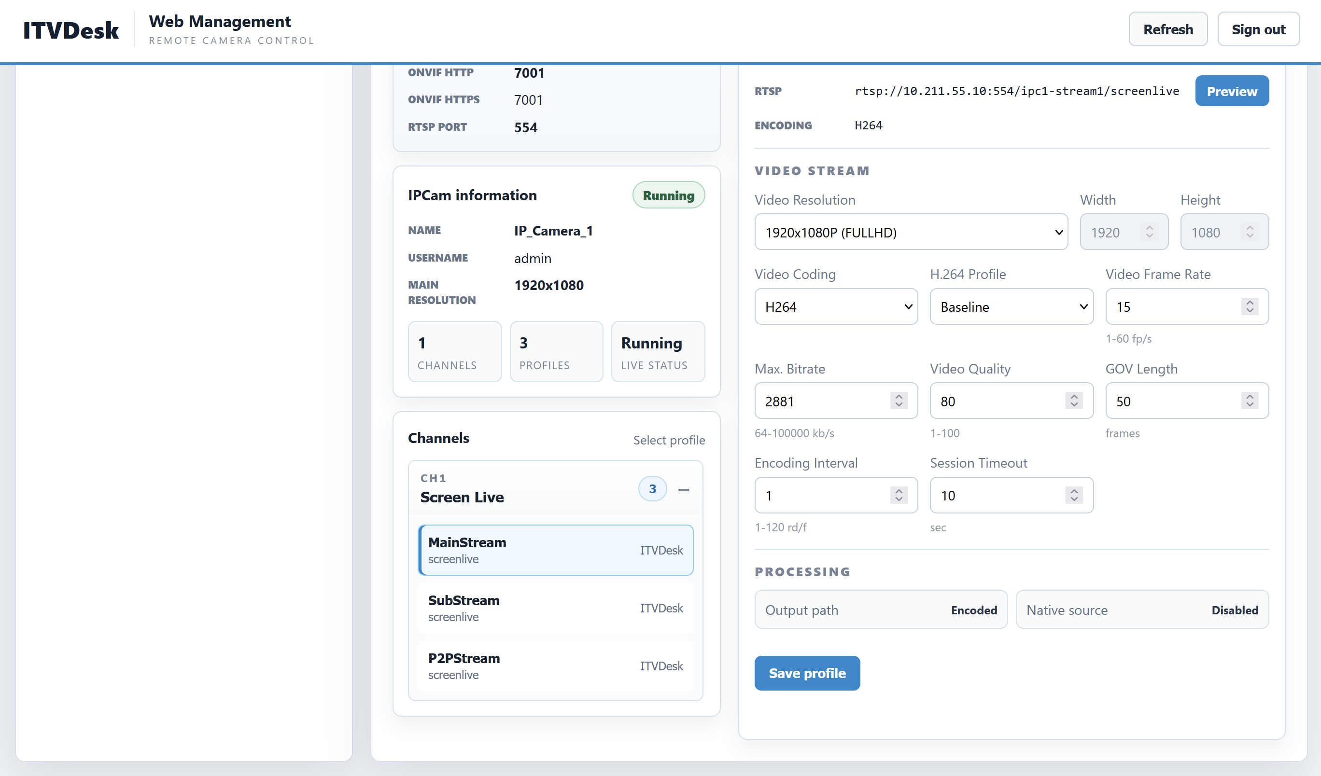The width and height of the screenshot is (1321, 776).
Task: Adjust the Max. Bitrate stepper arrows
Action: coord(899,401)
